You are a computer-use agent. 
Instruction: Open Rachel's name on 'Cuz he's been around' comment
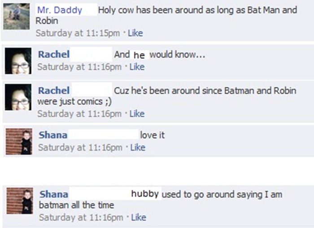point(54,90)
